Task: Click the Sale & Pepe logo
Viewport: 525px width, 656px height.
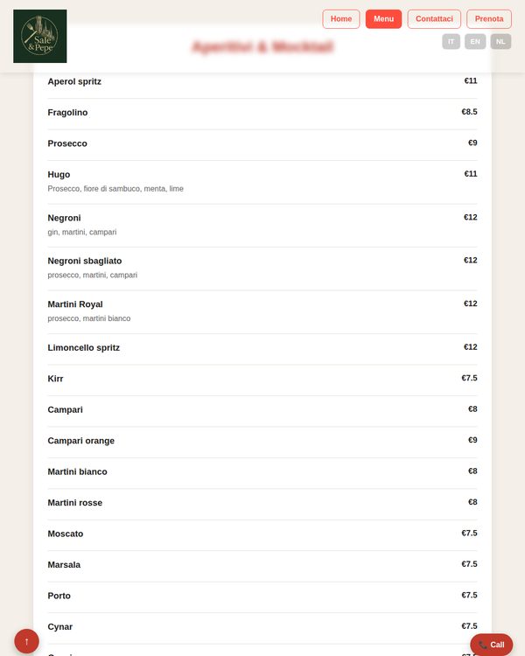Action: click(39, 36)
